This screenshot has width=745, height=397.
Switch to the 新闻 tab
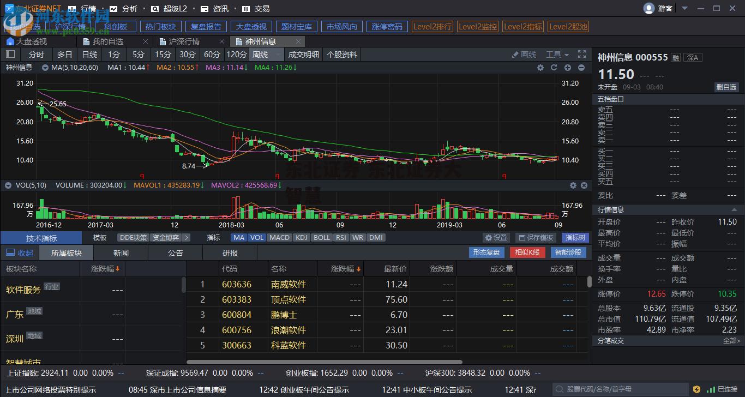point(121,253)
